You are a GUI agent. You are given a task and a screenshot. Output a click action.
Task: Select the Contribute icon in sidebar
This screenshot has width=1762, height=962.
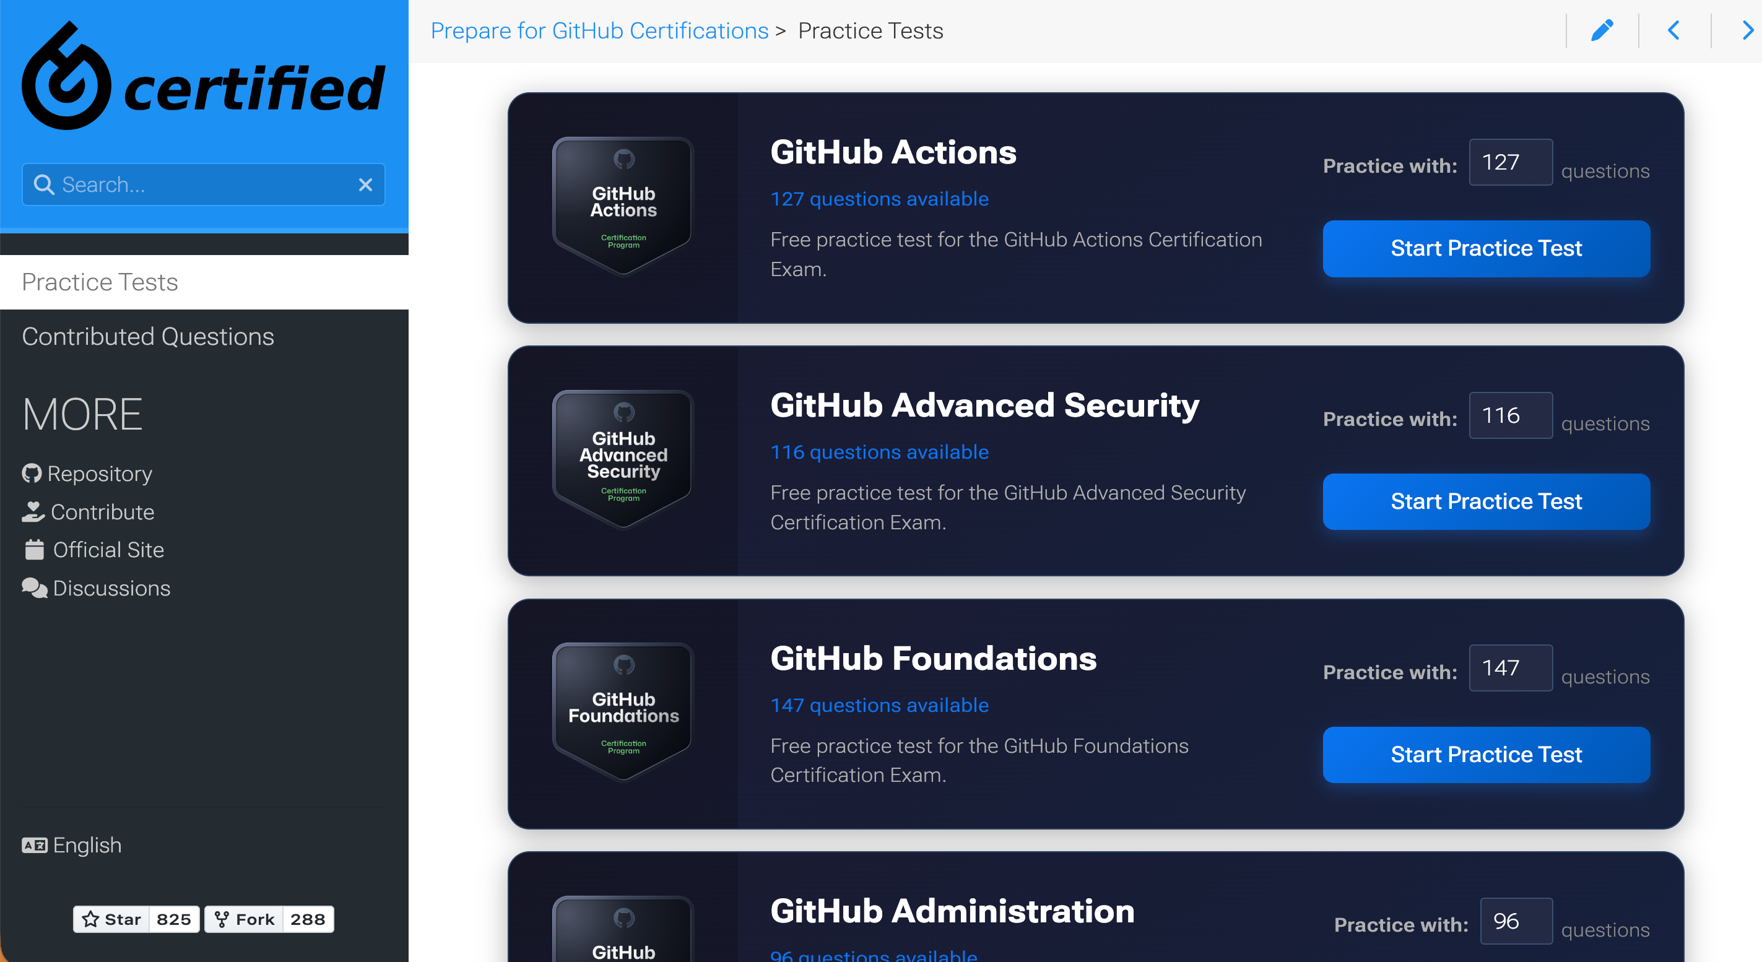coord(32,511)
